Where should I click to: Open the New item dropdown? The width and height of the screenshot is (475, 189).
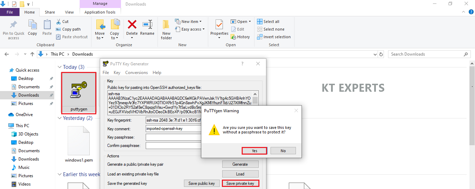pyautogui.click(x=187, y=22)
